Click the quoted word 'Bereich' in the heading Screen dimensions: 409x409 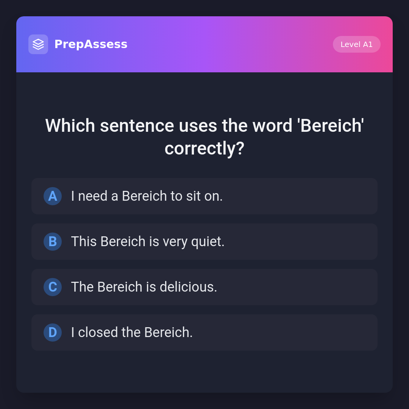tap(331, 126)
